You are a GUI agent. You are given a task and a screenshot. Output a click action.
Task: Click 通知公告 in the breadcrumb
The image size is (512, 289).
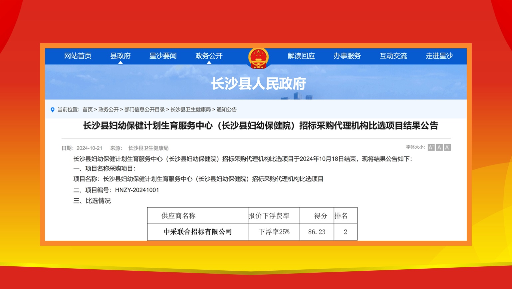tap(226, 109)
